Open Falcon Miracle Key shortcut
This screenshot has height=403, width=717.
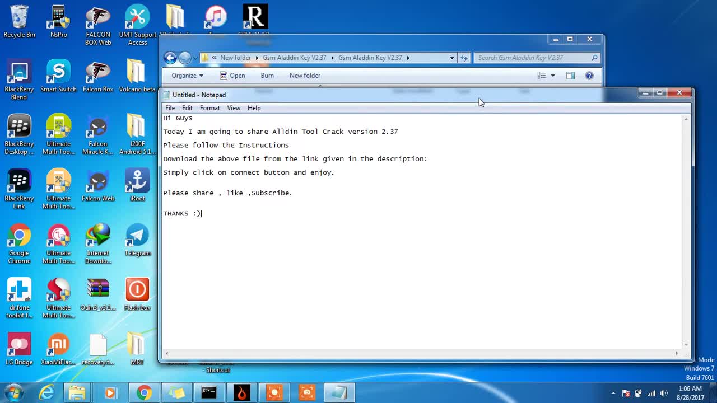click(x=98, y=135)
